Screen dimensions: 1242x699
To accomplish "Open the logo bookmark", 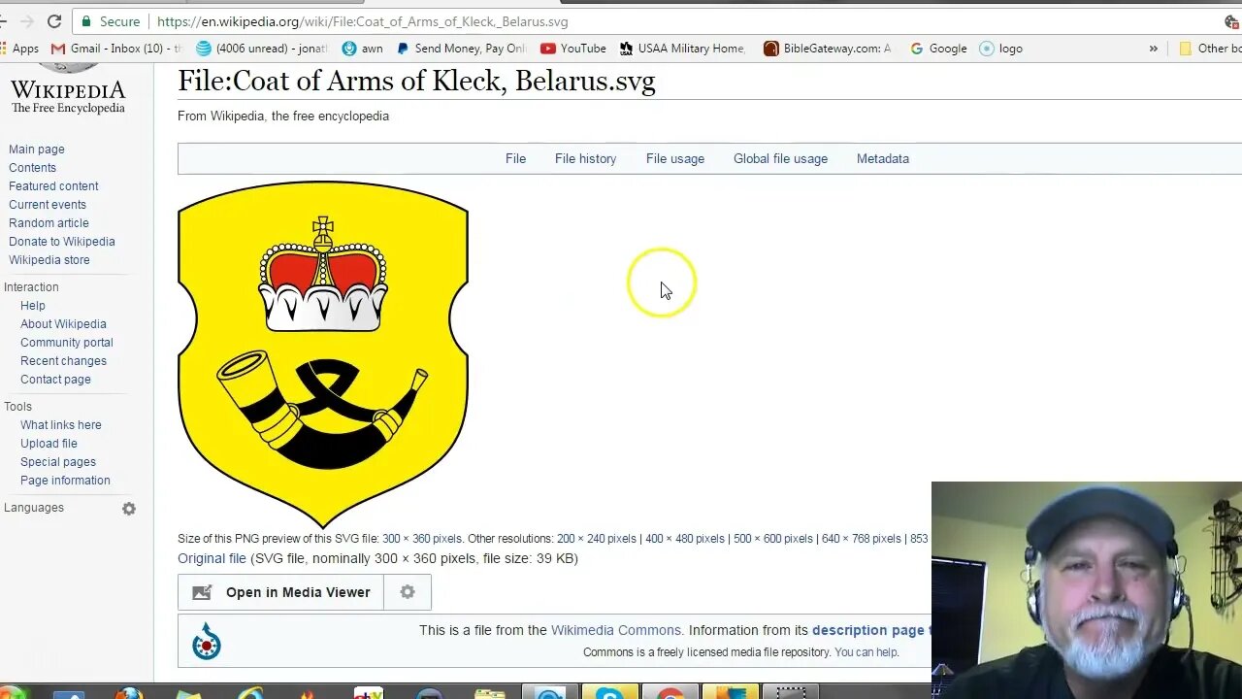I will 1001,49.
